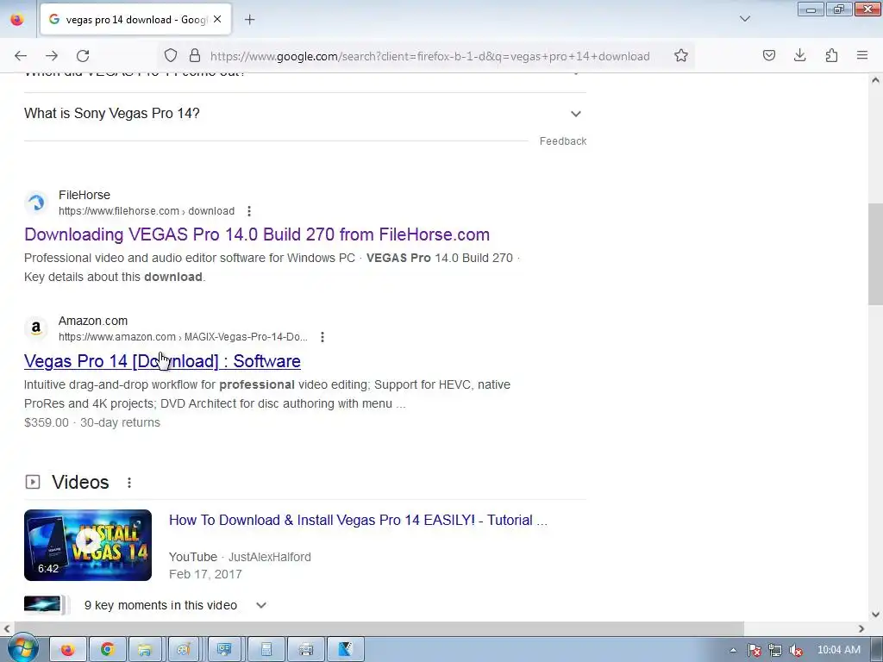Viewport: 883px width, 662px height.
Task: Open How To Download & Install Vegas Pro 14 video
Action: (358, 520)
